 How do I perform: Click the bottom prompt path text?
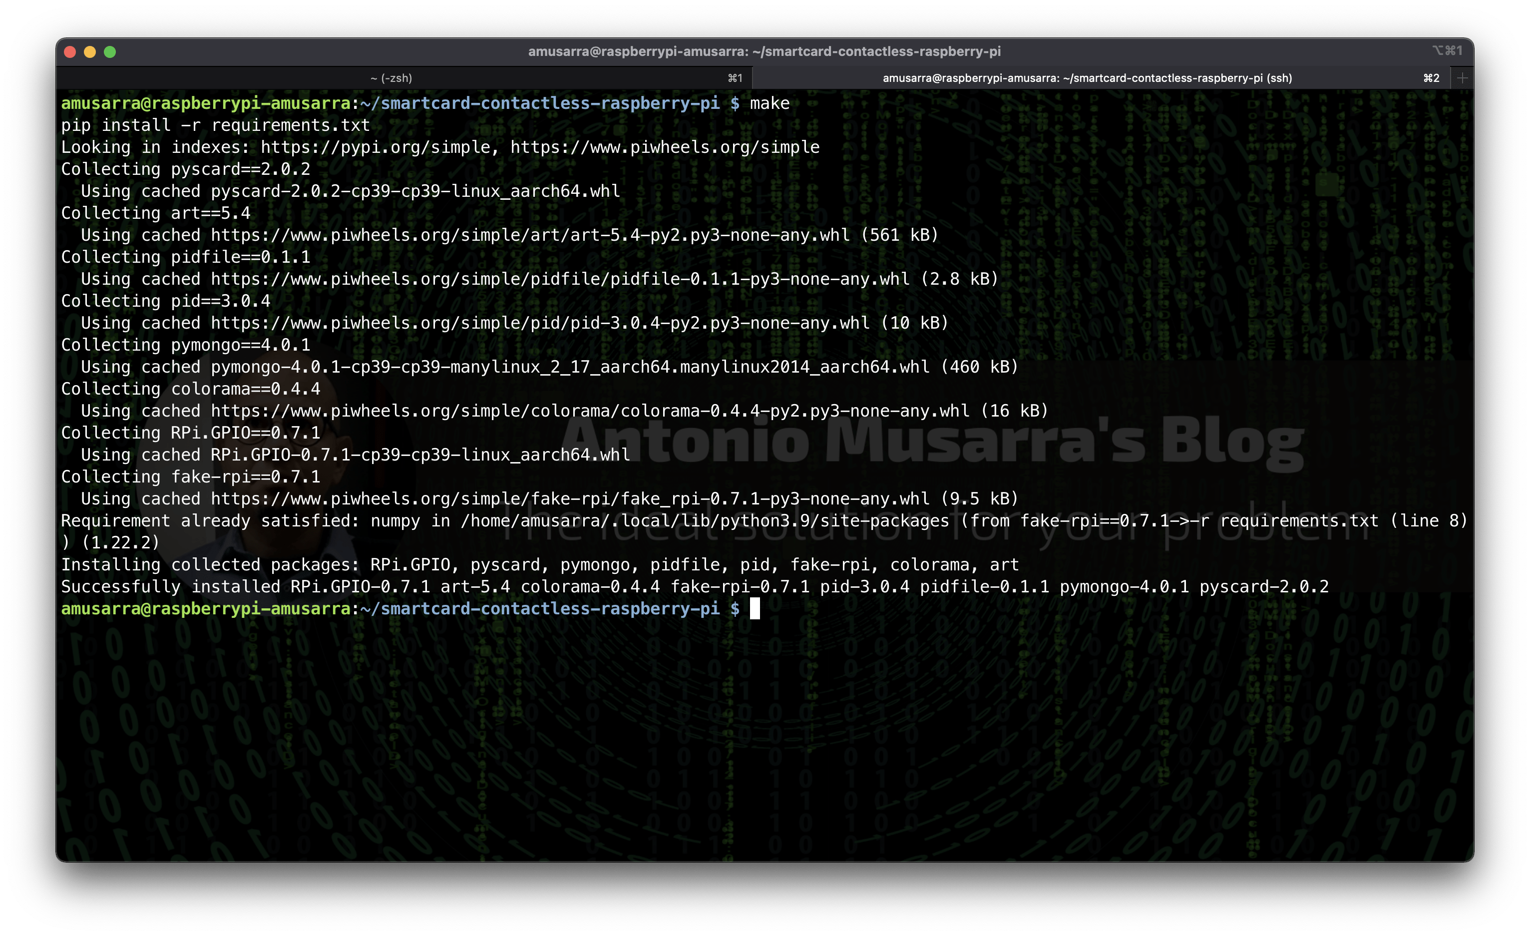540,609
